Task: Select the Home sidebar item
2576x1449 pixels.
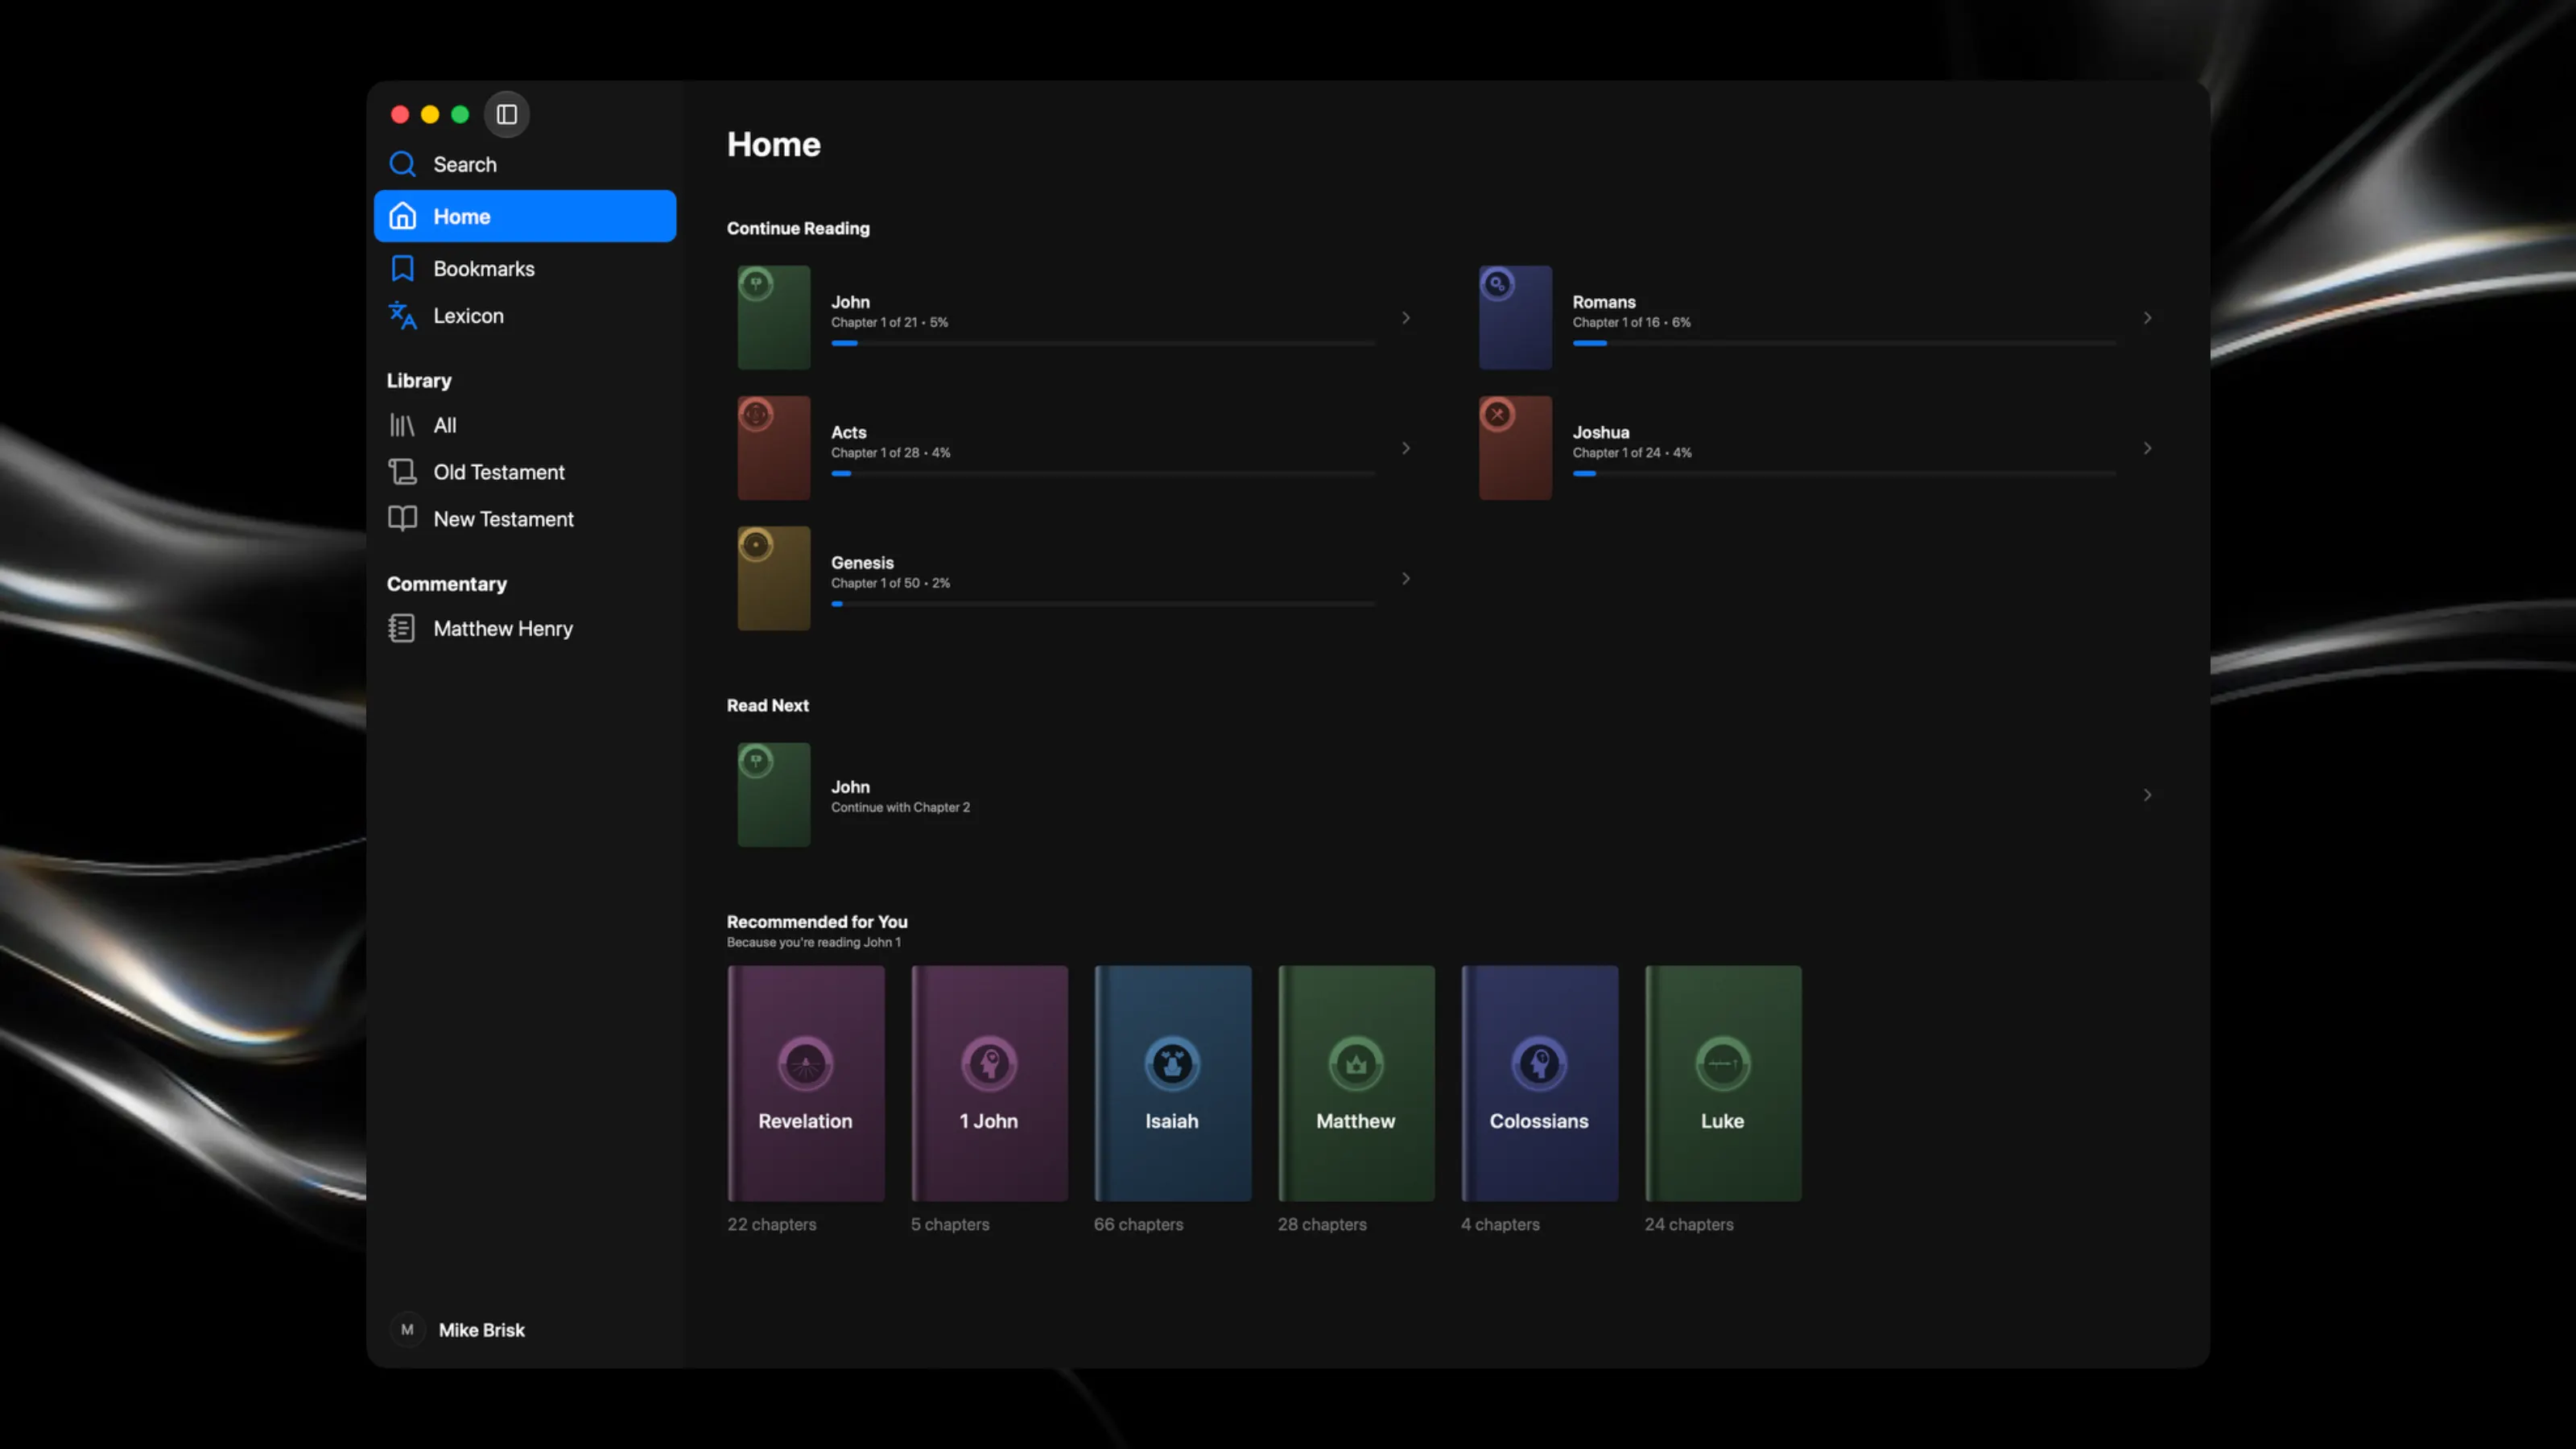Action: (525, 216)
